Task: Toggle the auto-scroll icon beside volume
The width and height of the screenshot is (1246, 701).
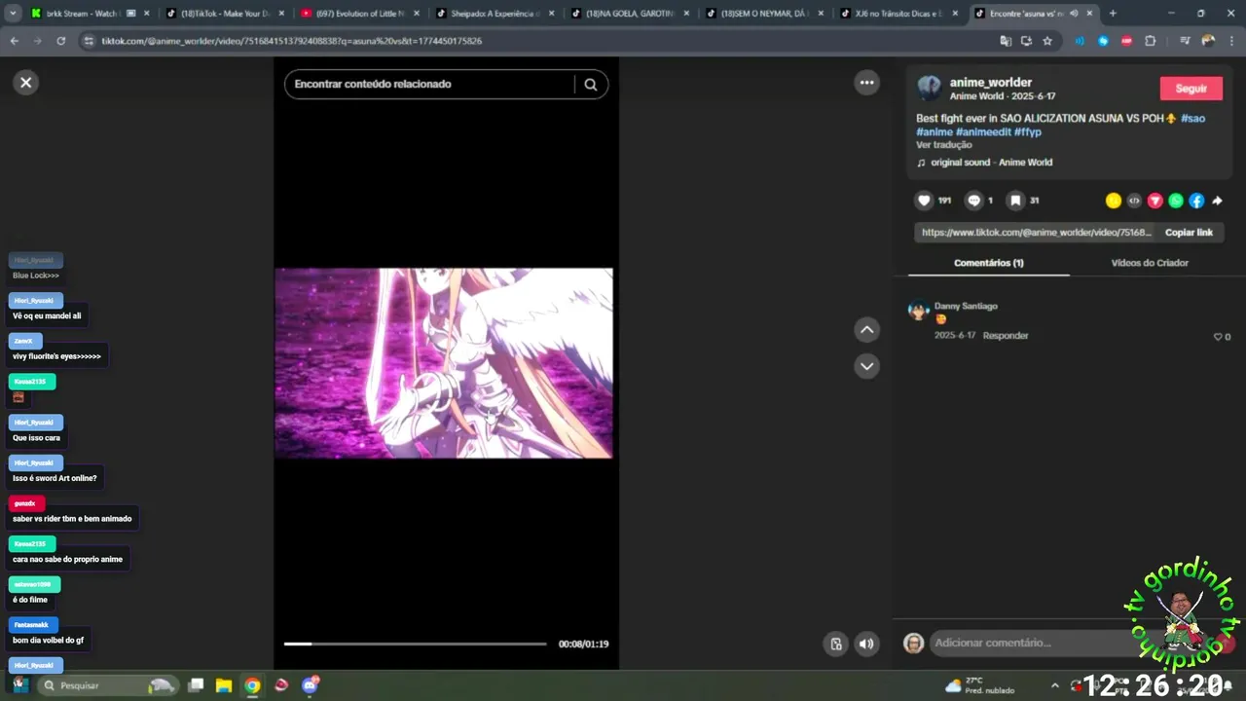Action: 835,644
